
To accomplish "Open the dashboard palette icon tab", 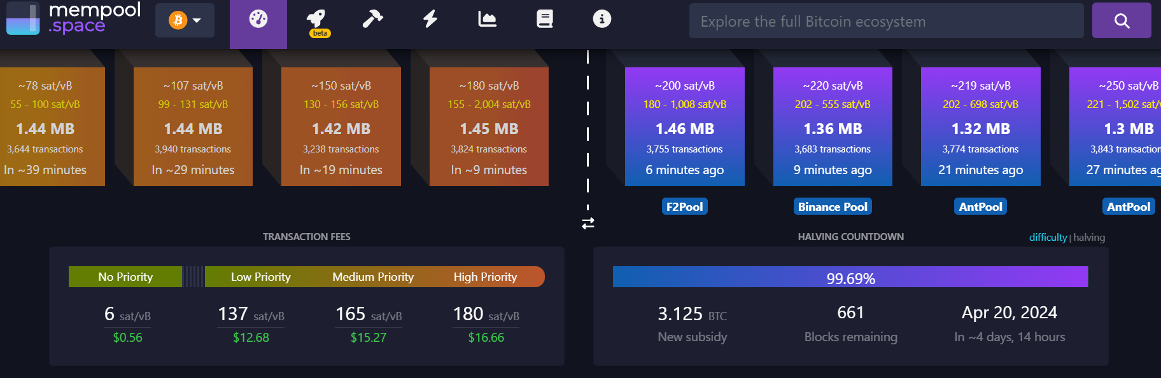I will pyautogui.click(x=258, y=20).
